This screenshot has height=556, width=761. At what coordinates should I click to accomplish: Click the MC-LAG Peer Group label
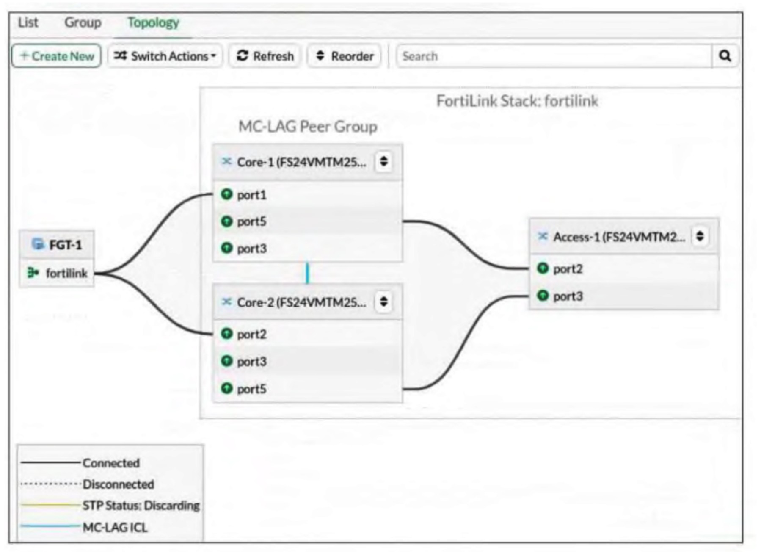308,127
